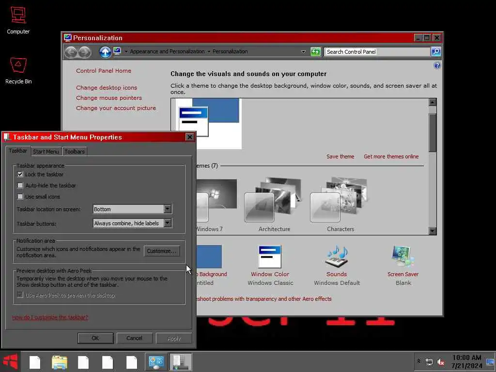Switch to the Start Menu tab

tap(46, 152)
